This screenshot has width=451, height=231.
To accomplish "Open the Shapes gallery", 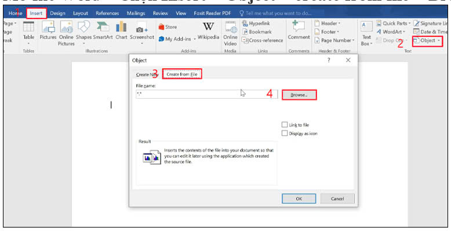I will pyautogui.click(x=83, y=33).
